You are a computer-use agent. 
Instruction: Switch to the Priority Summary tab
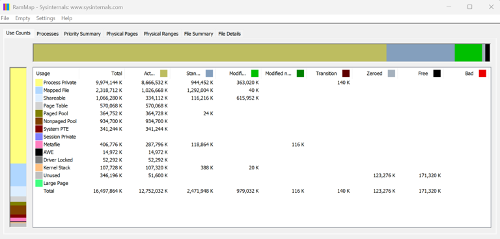[82, 34]
